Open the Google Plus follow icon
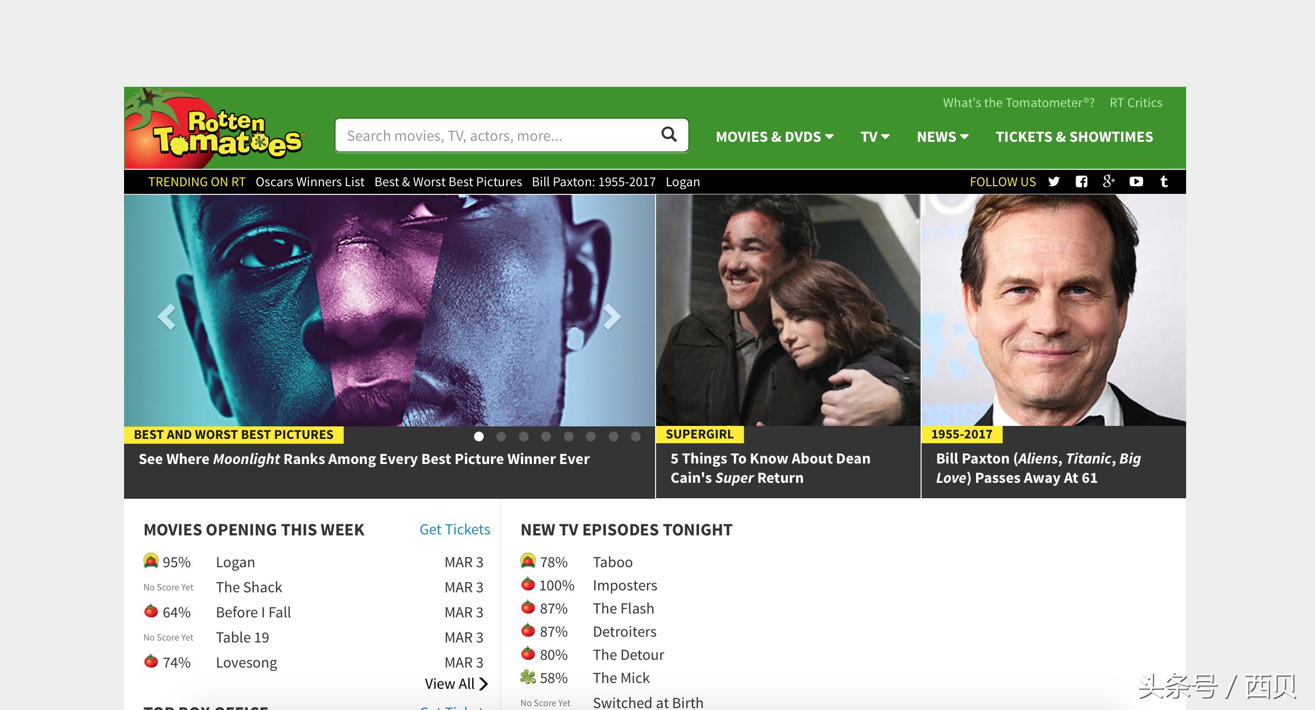 tap(1109, 181)
